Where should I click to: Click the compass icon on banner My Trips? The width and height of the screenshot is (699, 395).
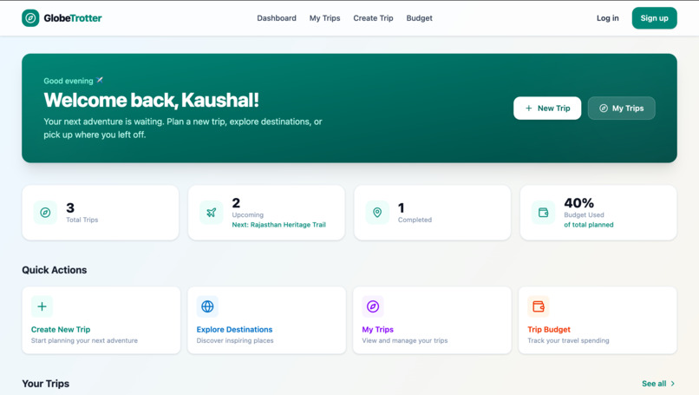click(603, 108)
